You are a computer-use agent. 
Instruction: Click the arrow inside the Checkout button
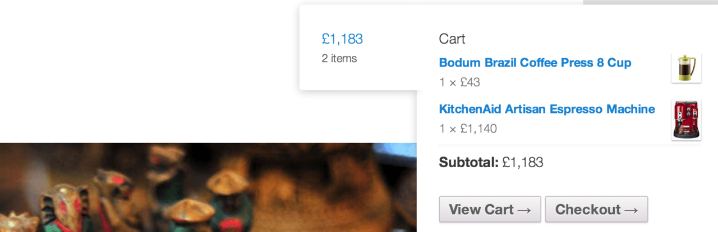[x=631, y=210]
